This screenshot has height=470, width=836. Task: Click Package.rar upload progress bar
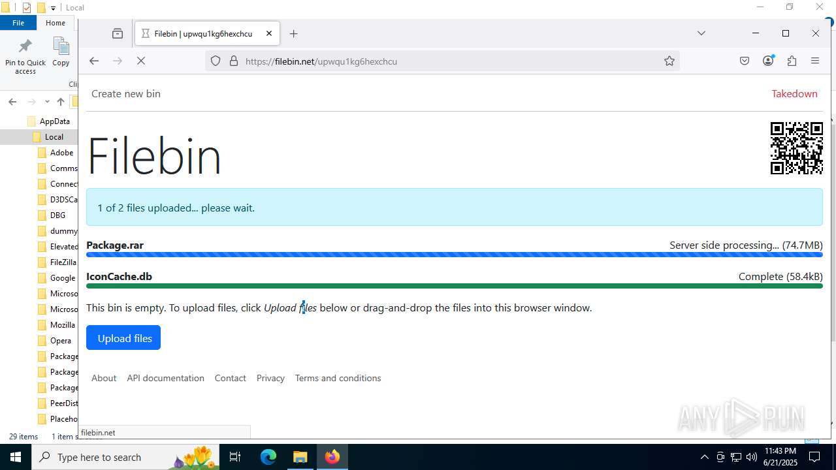coord(455,255)
